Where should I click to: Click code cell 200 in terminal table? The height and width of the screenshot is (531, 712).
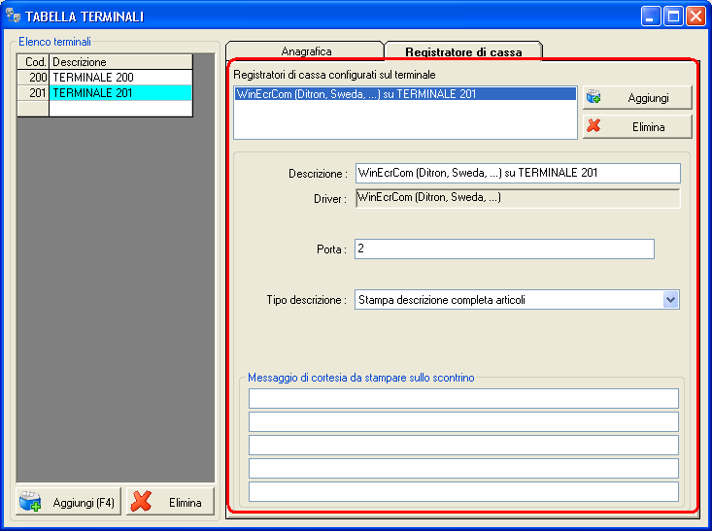click(33, 77)
